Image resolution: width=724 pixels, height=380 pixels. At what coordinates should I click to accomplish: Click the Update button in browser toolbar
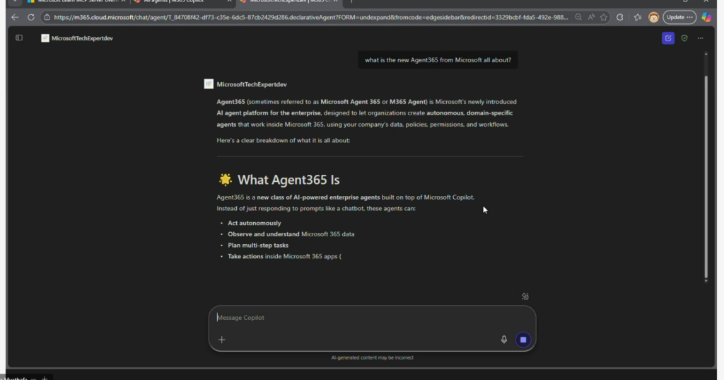coord(679,17)
